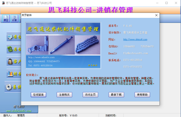Click the 便签 notes toolbar icon
Image resolution: width=181 pixels, height=117 pixels.
click(x=6, y=18)
